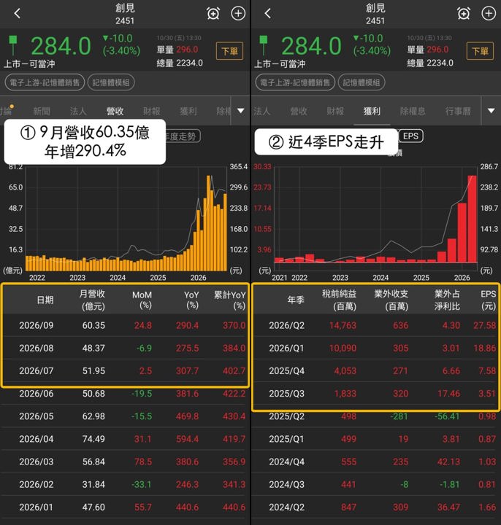Set price alert on right screen
Image resolution: width=501 pixels, height=525 pixels.
[464, 13]
